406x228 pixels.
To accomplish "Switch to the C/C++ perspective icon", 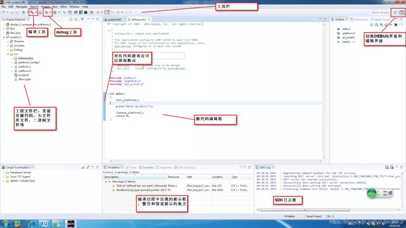I will pos(401,12).
